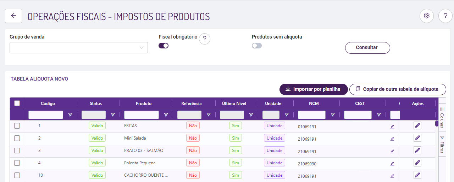The image size is (454, 182).
Task: Select checkbox for CACHORRO QUENTE row
Action: (x=17, y=175)
